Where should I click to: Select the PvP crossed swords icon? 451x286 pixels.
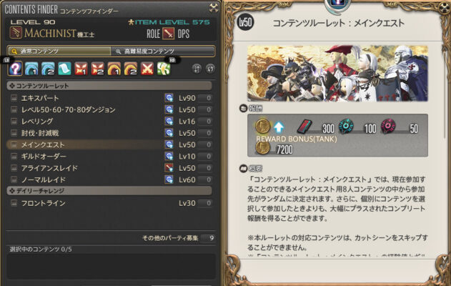(147, 69)
